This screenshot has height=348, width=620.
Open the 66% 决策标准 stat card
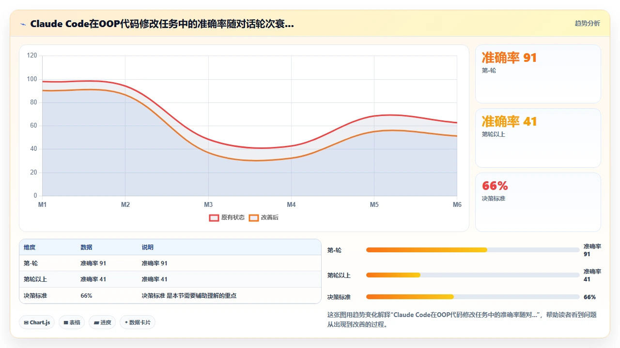[x=538, y=203]
